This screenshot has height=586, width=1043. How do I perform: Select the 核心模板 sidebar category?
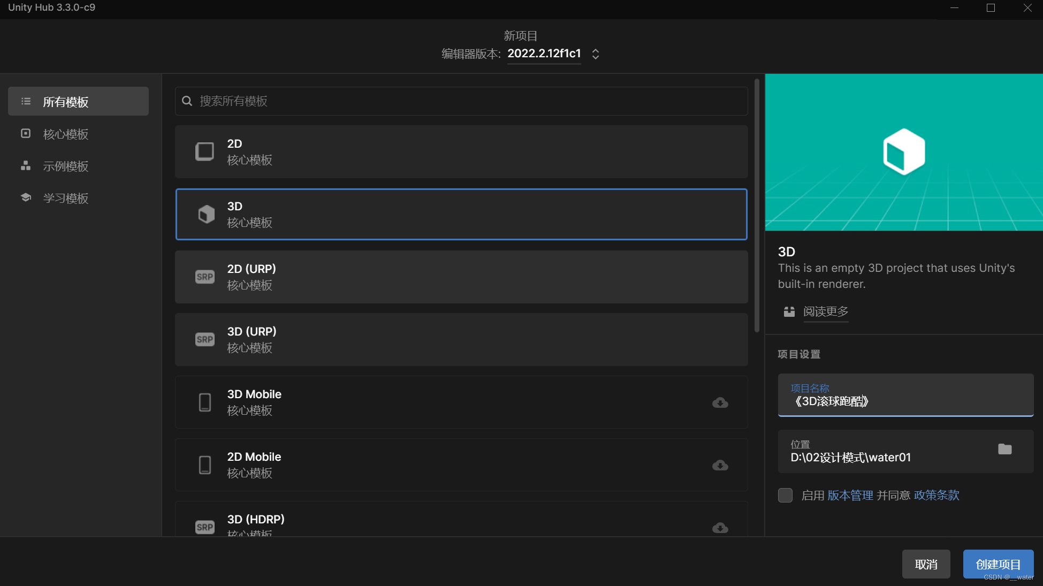65,134
